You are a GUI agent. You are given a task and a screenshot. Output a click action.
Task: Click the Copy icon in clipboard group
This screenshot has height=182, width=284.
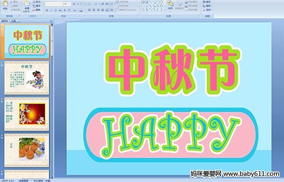click(x=11, y=6)
